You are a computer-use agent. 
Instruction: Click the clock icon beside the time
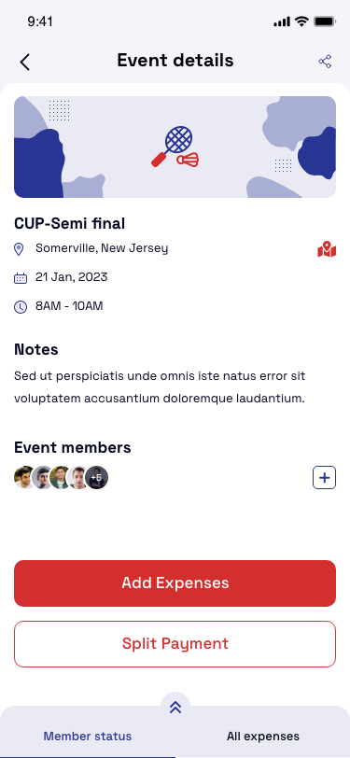[21, 307]
